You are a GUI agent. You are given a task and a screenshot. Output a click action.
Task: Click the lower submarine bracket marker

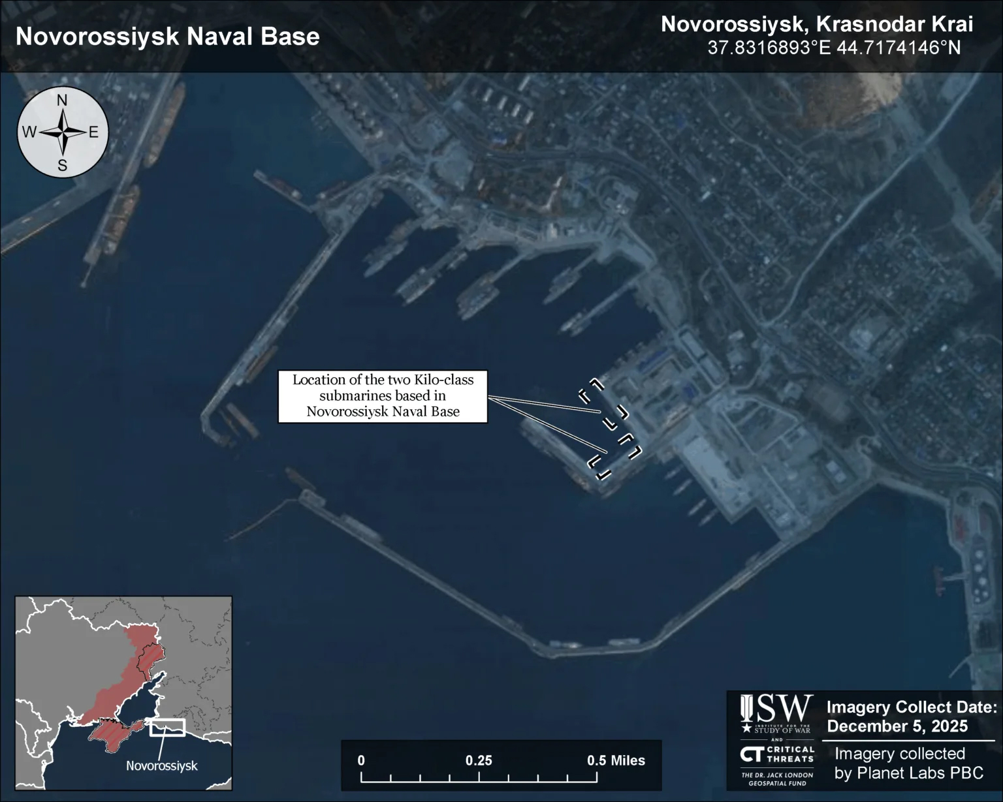coord(614,455)
